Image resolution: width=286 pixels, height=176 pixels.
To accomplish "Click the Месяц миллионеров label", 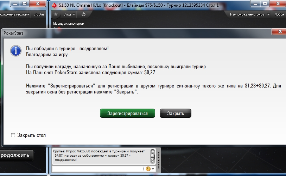I will point(68,23).
